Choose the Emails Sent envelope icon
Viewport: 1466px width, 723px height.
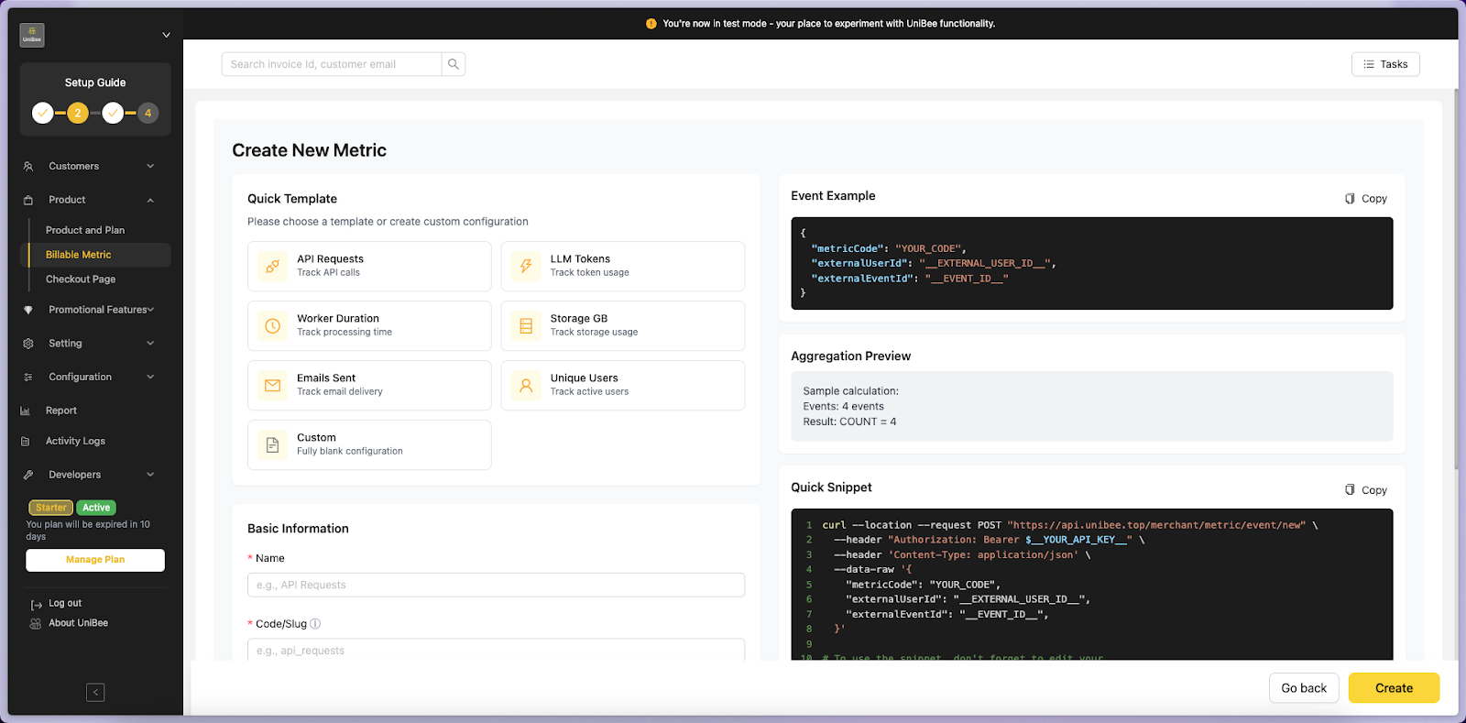pyautogui.click(x=272, y=386)
